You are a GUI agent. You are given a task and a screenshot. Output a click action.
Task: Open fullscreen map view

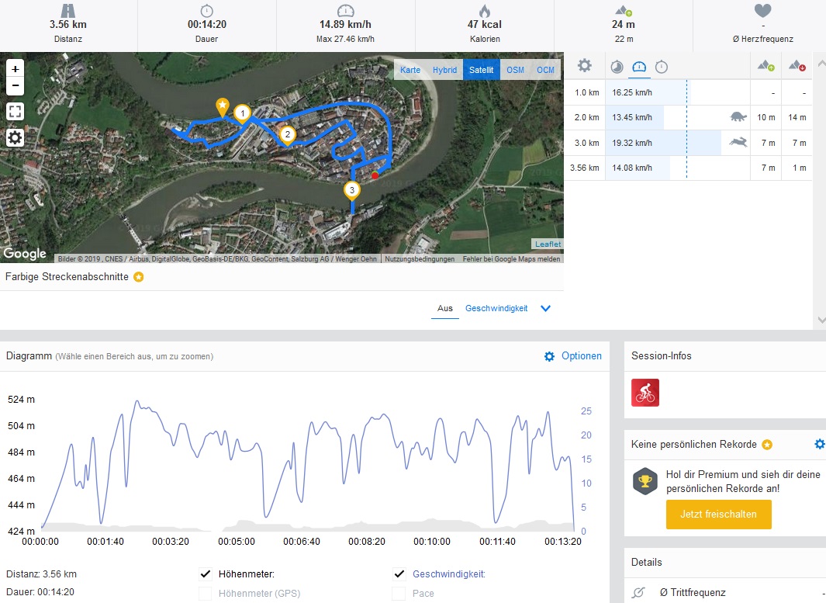pos(15,111)
